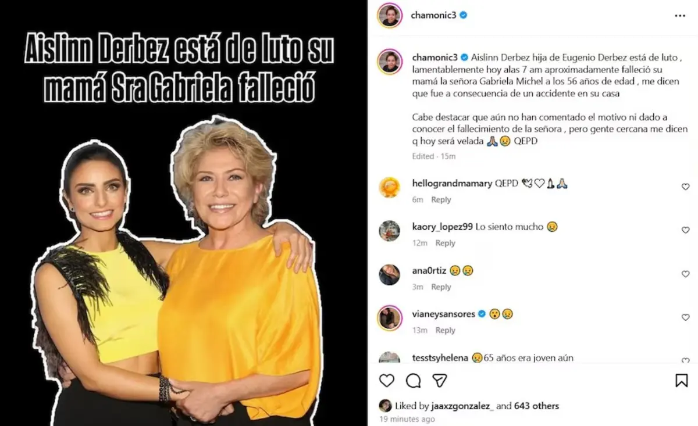
Task: Open kaory_lopez99's avatar
Action: point(389,231)
